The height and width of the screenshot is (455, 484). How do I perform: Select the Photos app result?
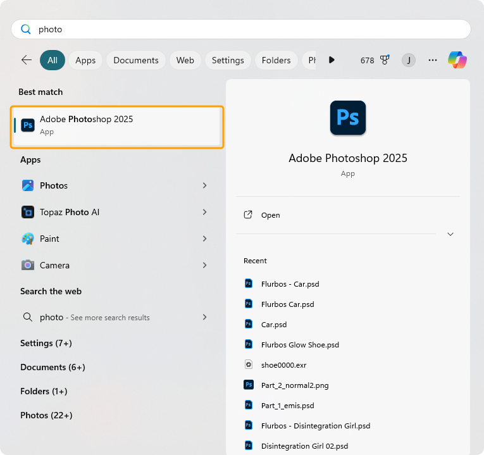point(115,185)
